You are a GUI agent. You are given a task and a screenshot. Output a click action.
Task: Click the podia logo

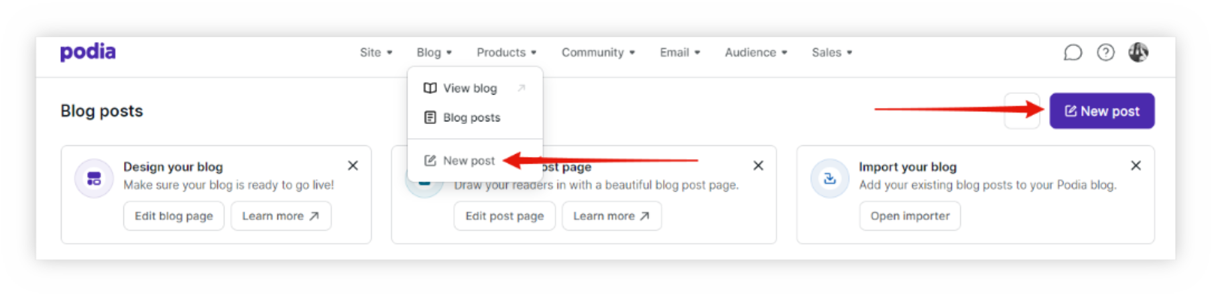[x=88, y=52]
